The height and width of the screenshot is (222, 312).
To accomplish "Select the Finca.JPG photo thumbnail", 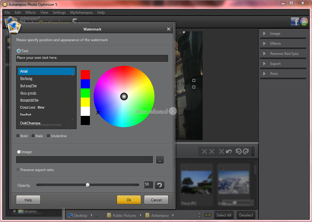I will [x=196, y=182].
